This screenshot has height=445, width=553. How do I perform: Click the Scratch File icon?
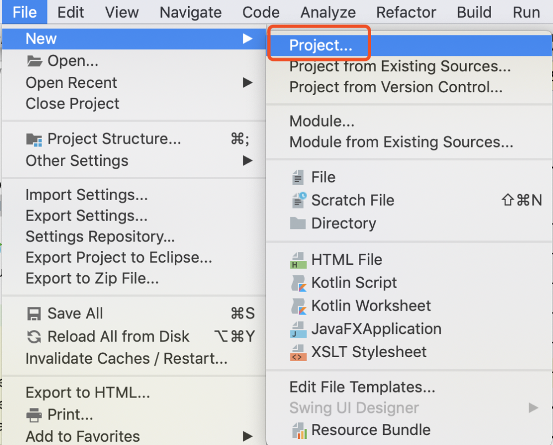point(299,200)
